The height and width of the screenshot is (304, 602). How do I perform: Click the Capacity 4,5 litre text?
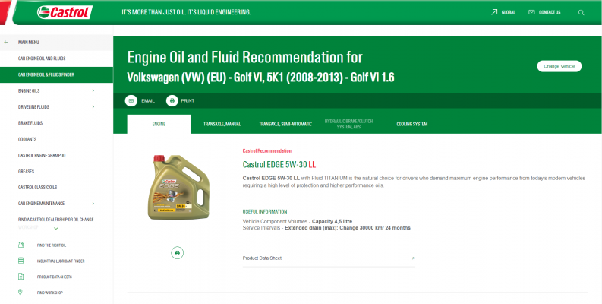pyautogui.click(x=332, y=222)
